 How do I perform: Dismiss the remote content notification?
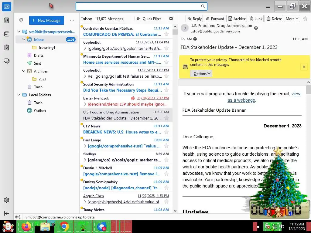click(x=304, y=67)
